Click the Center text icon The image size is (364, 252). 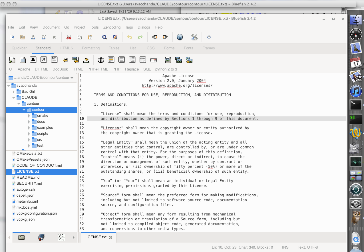tap(122, 60)
